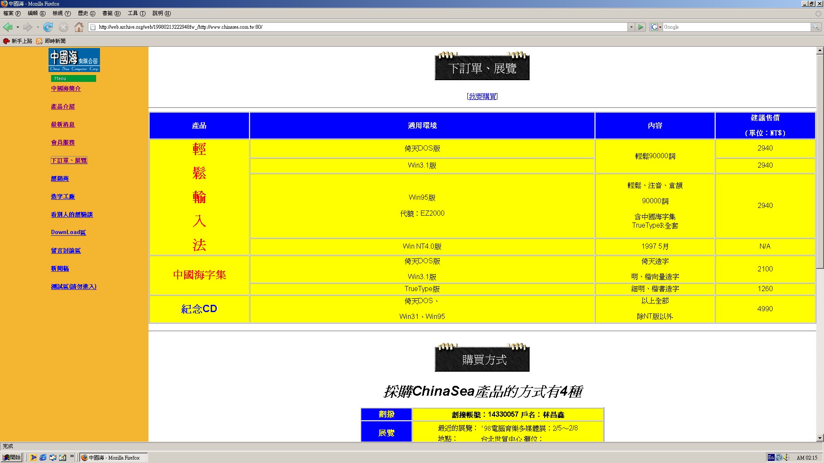Expand the address bar URL dropdown
The image size is (824, 463).
tap(631, 27)
